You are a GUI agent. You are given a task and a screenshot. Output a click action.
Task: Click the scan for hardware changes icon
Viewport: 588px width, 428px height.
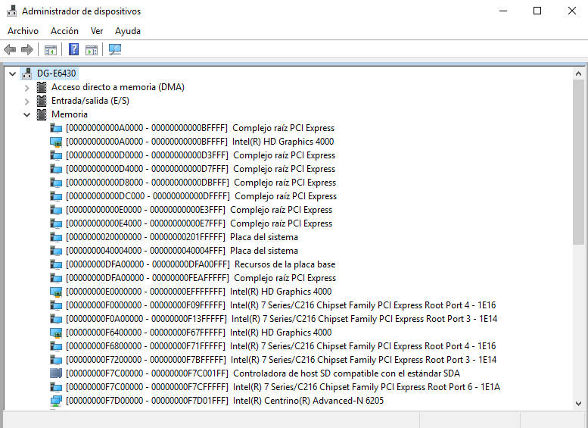coord(115,49)
